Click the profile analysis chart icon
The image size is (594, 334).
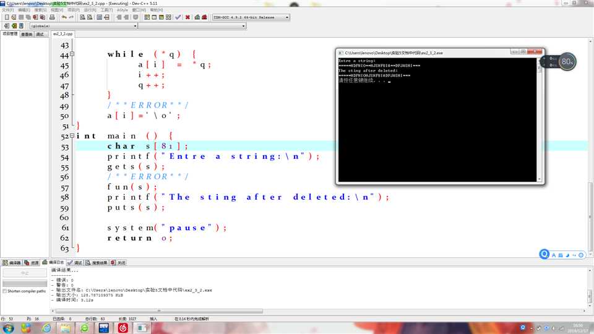pyautogui.click(x=197, y=17)
